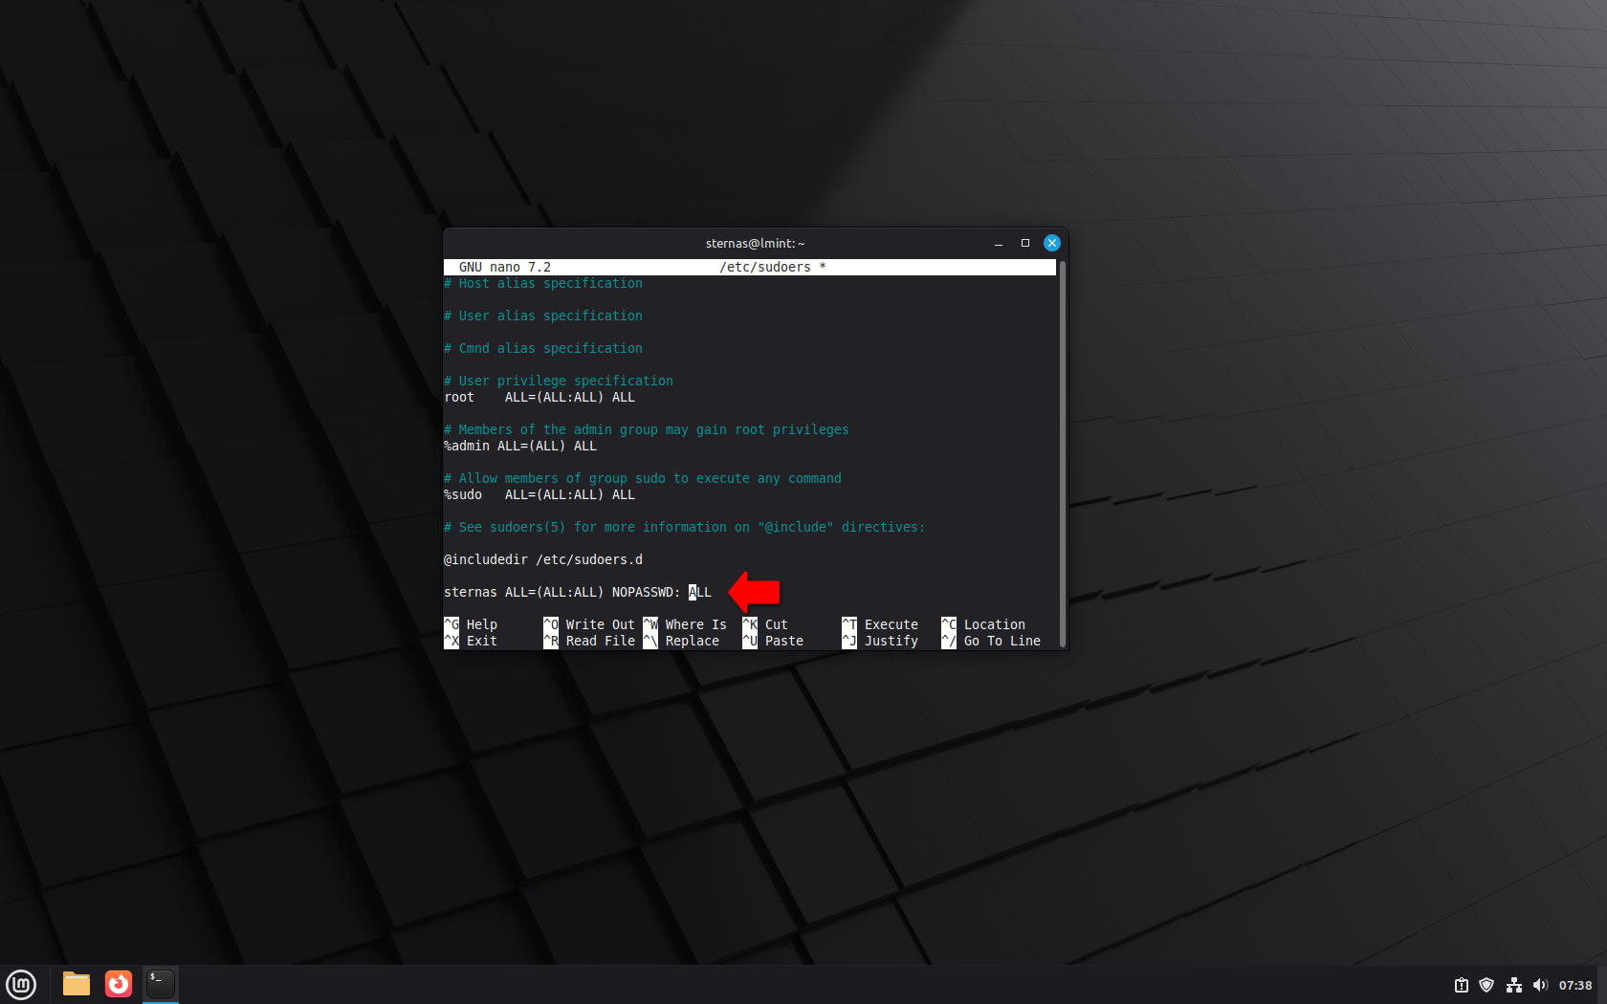
Task: Place cursor on '# User privilege specification' line
Action: click(558, 381)
